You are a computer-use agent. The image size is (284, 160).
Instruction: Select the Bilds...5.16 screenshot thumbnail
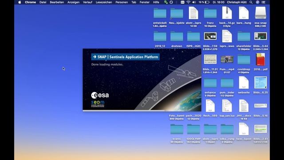click(260, 106)
